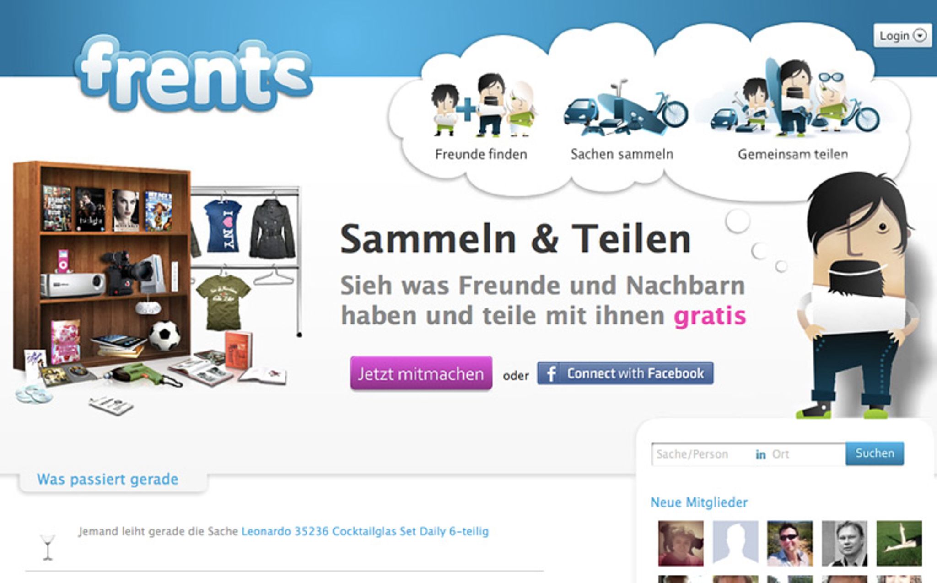Open the default silhouette member avatar
The height and width of the screenshot is (583, 937).
(x=735, y=543)
